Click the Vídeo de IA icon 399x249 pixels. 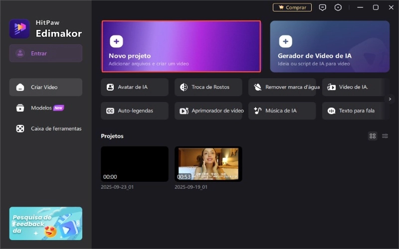point(331,87)
